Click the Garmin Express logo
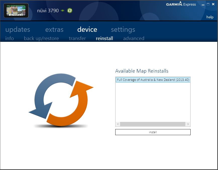Screen dimensions: 218x170 181,4
